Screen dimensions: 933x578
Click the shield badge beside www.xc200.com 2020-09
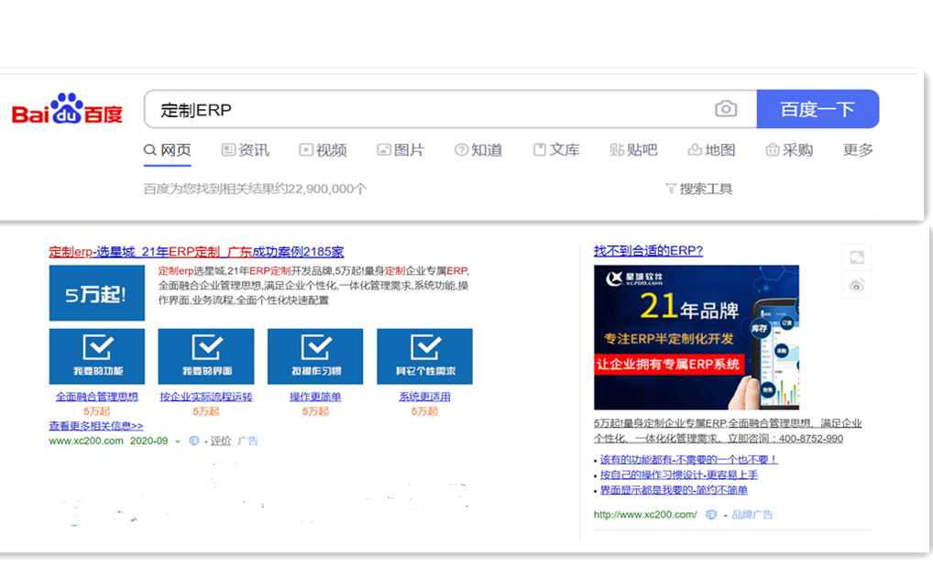[193, 441]
